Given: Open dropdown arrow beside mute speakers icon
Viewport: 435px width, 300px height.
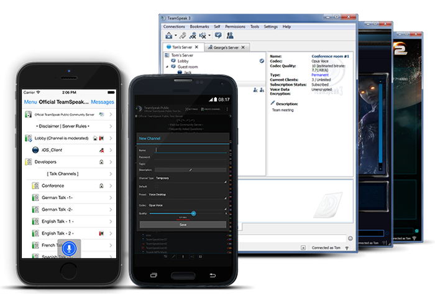Looking at the screenshot, I should tap(209, 35).
